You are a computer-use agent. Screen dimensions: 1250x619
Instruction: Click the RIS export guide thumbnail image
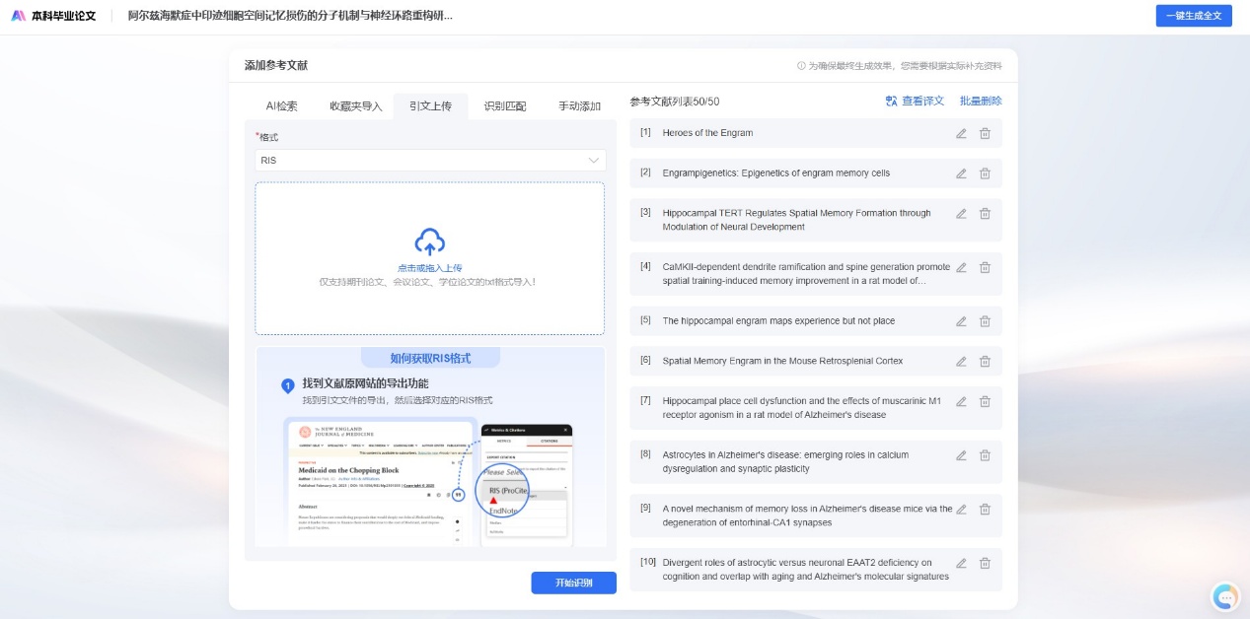pyautogui.click(x=429, y=478)
